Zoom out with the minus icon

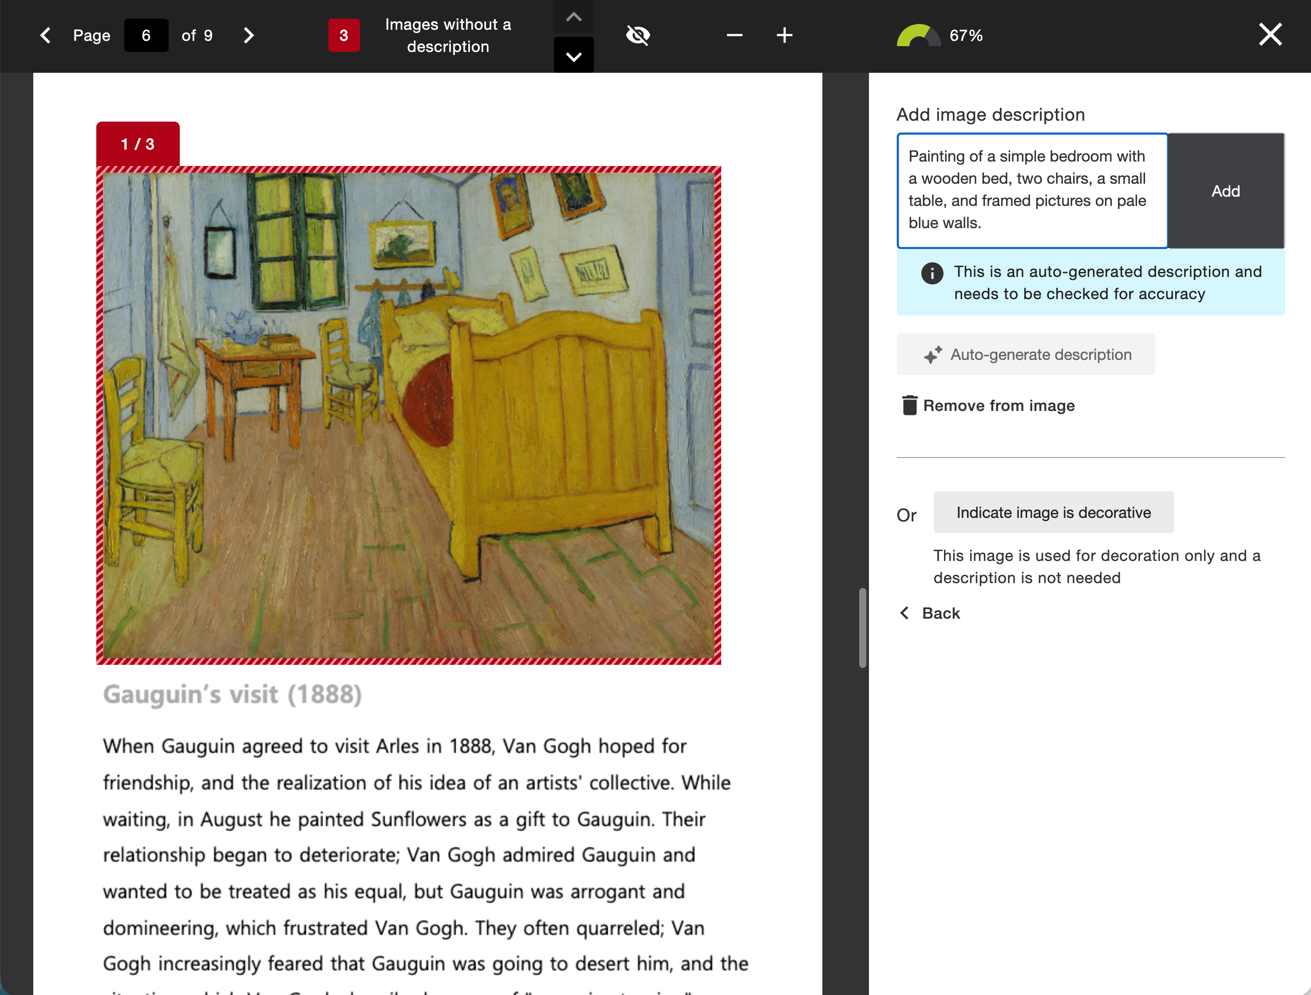[734, 36]
